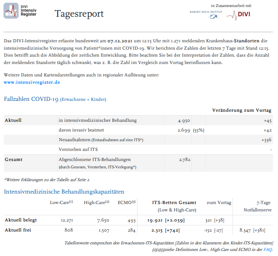
Task: Click the 2.782 completed treatments value
Action: [184, 159]
